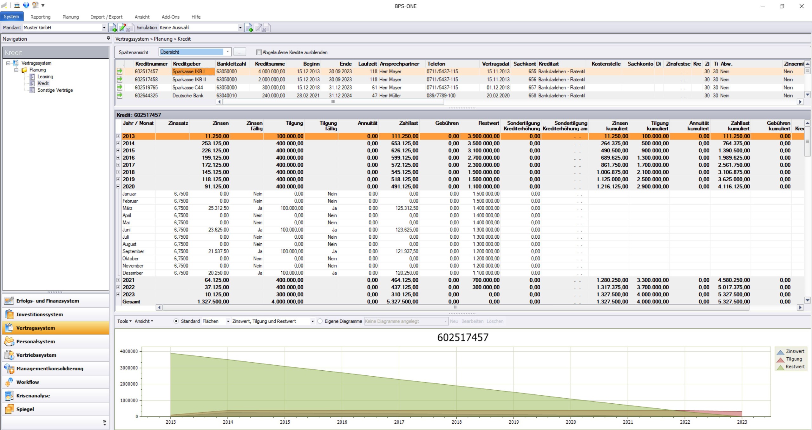
Task: Click green arrow icon for credit 602517457
Action: click(120, 71)
